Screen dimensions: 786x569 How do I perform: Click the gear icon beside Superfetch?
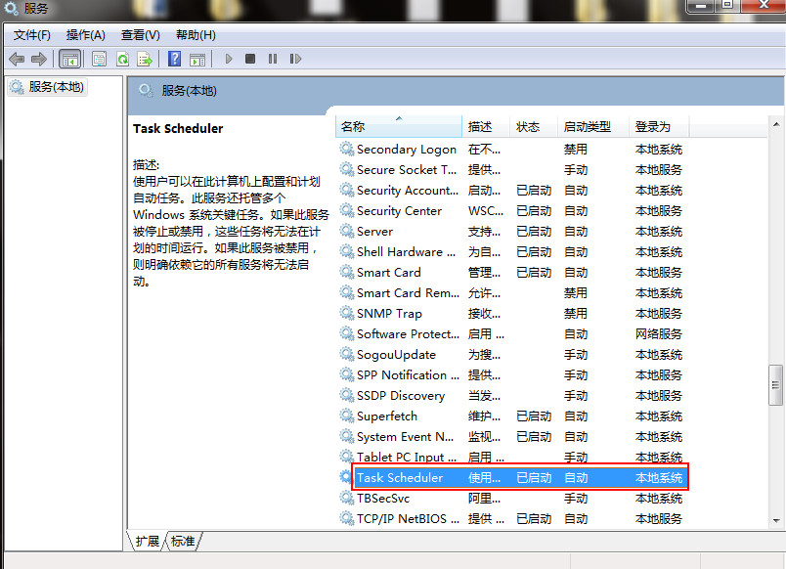pos(347,416)
